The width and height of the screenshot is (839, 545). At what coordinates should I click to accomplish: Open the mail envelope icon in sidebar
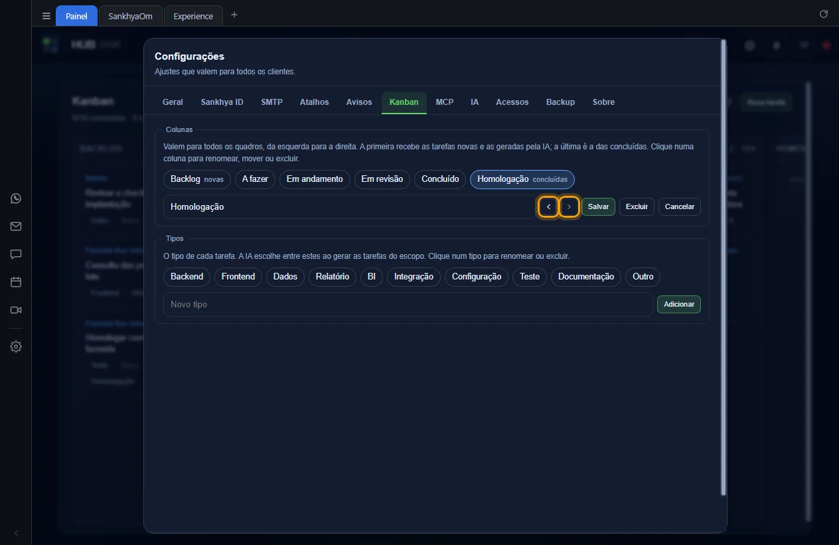(x=16, y=226)
